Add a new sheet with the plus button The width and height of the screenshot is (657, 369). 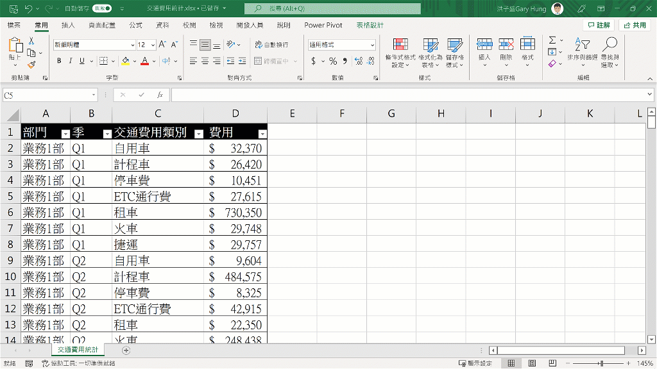click(126, 350)
